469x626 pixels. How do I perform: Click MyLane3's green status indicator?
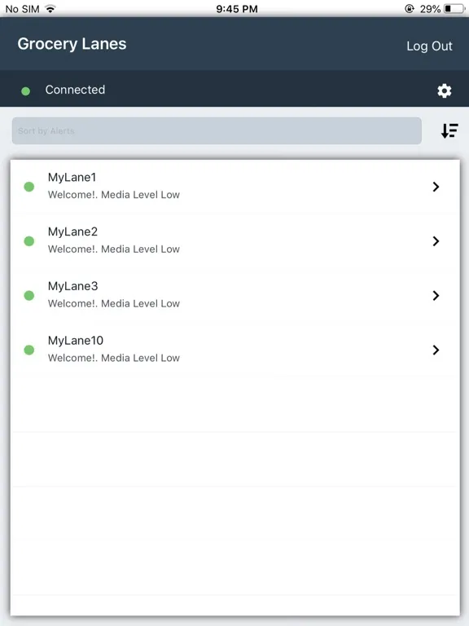[29, 295]
